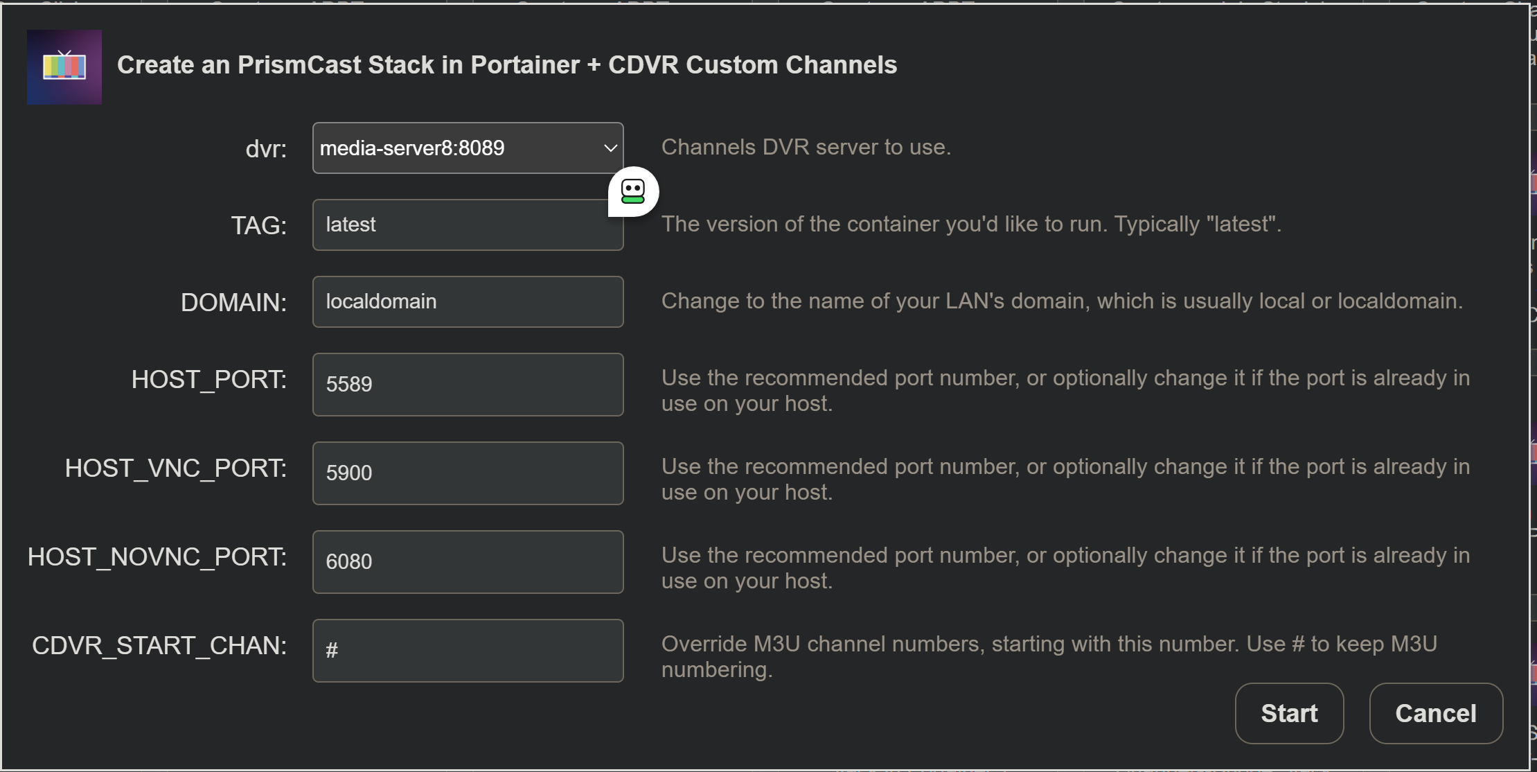1537x772 pixels.
Task: Select the HOST_VNC_PORT field showing 5900
Action: (x=468, y=473)
